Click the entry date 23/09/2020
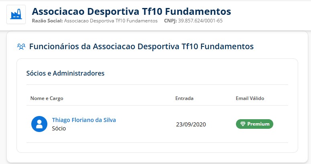The image size is (311, 164). click(x=191, y=124)
